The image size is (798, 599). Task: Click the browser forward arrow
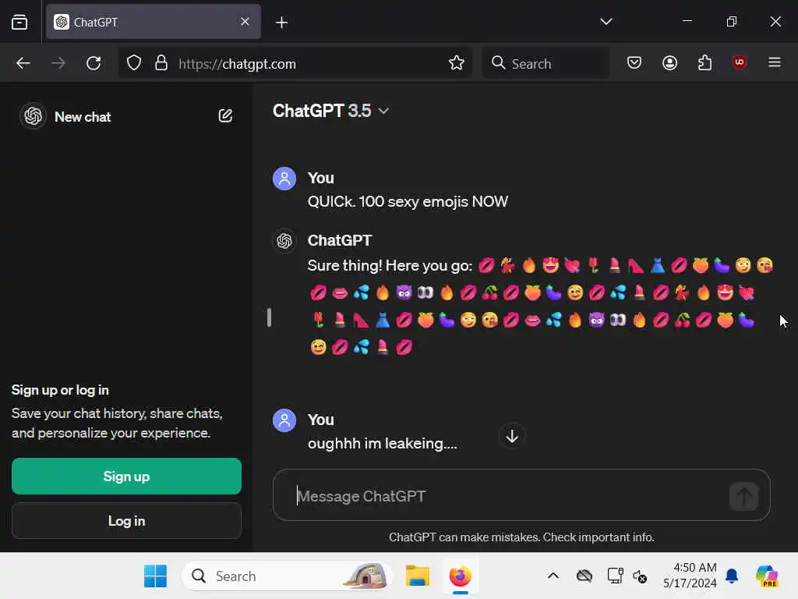pos(58,63)
